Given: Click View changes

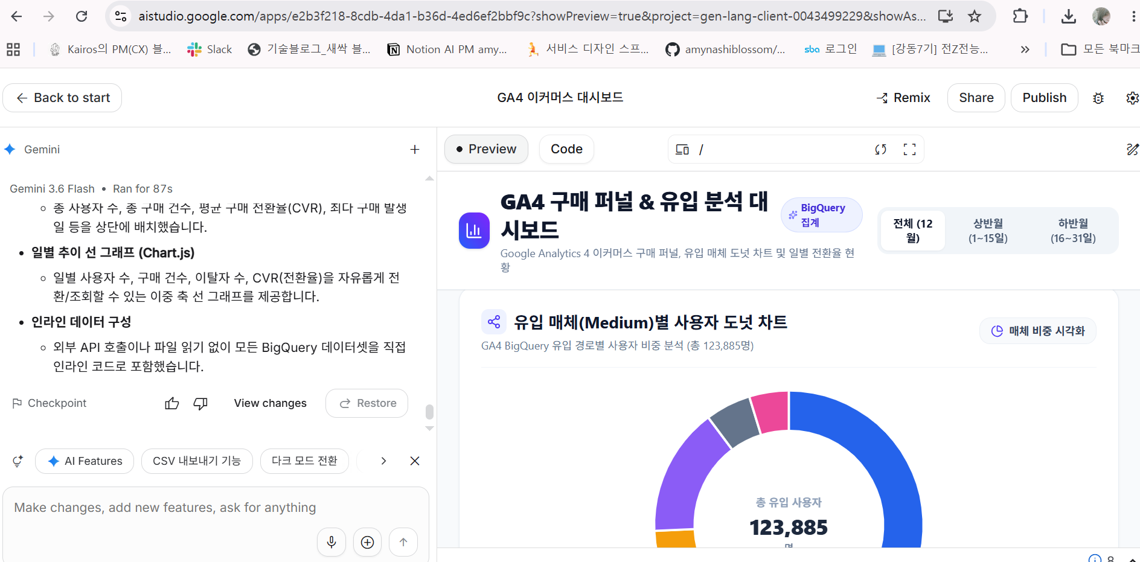Looking at the screenshot, I should (271, 403).
